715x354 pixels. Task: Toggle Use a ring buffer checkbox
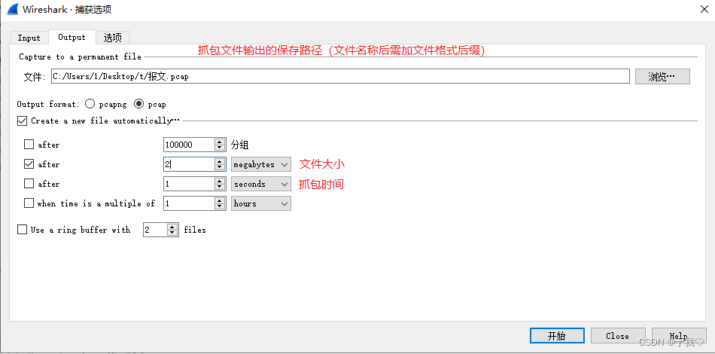point(22,230)
